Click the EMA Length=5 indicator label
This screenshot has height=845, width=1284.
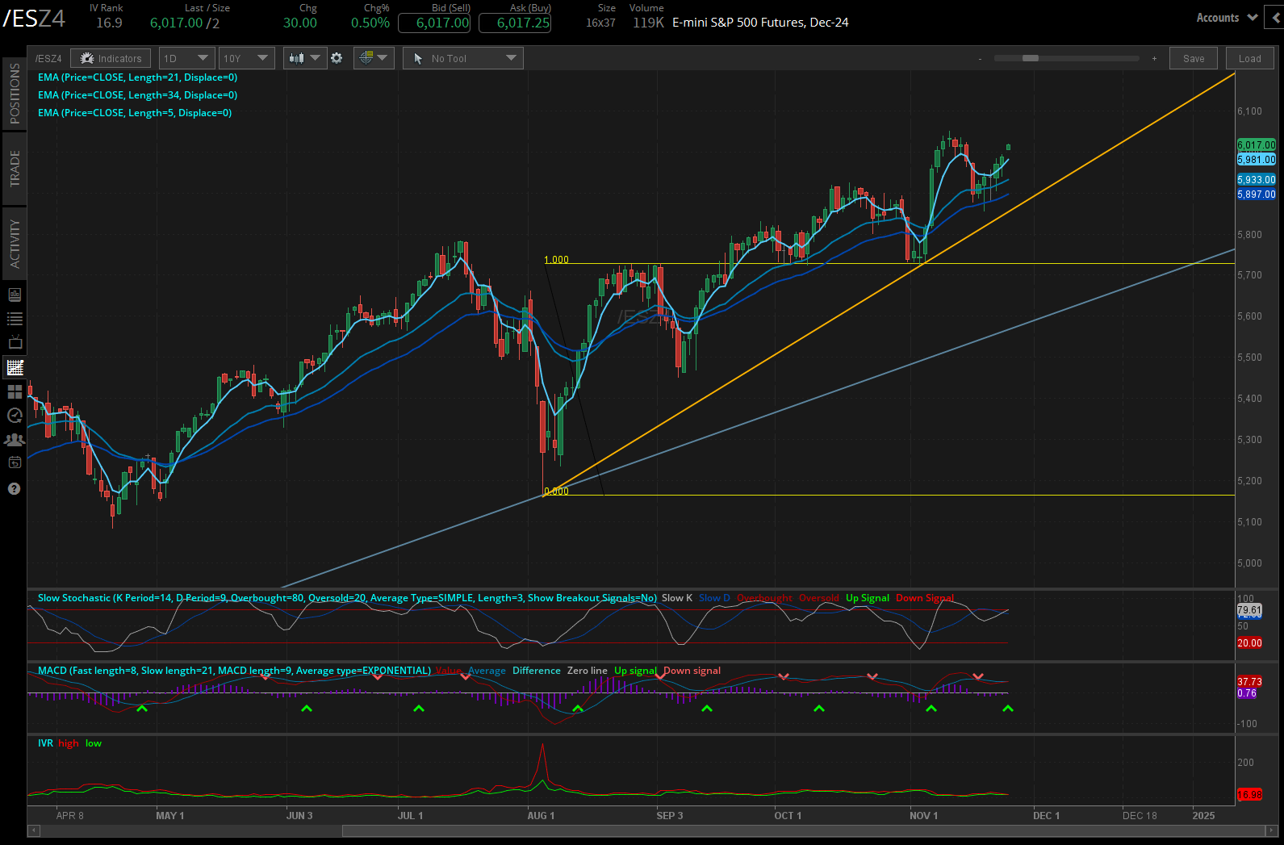pyautogui.click(x=135, y=113)
